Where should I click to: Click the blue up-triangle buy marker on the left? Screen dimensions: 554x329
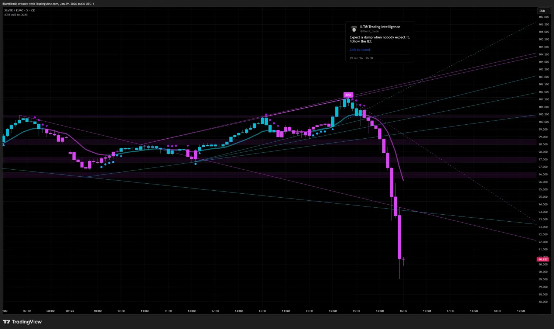pyautogui.click(x=3, y=145)
